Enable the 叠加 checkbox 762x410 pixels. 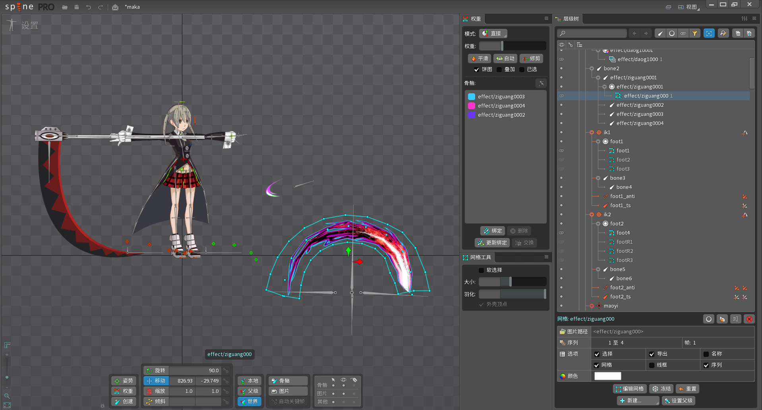click(499, 69)
